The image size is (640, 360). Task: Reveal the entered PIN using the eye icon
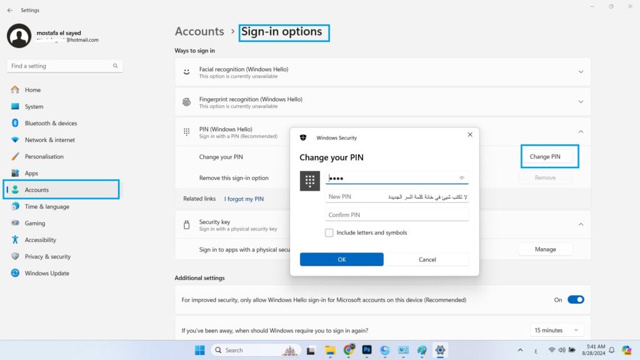[x=461, y=177]
